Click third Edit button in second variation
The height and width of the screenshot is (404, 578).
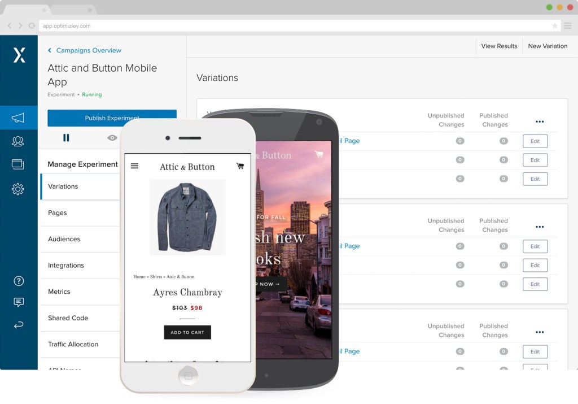coord(535,284)
